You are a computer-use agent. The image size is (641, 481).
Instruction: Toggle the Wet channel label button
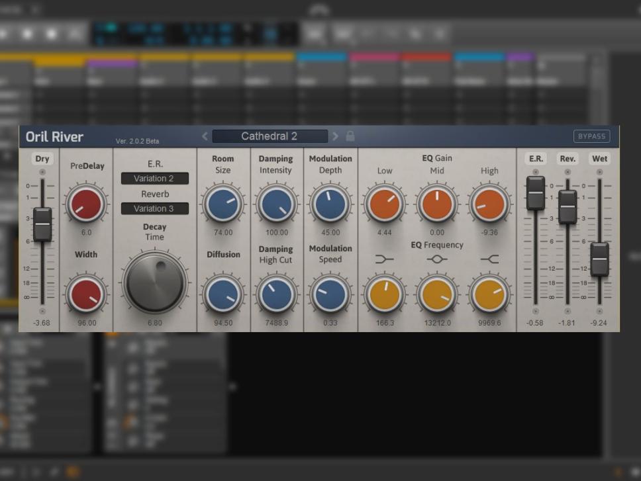599,159
